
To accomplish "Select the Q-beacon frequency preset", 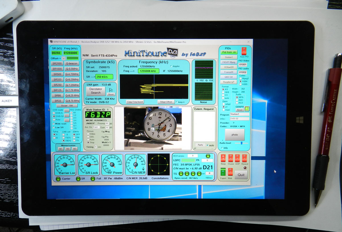I will coord(72,63).
